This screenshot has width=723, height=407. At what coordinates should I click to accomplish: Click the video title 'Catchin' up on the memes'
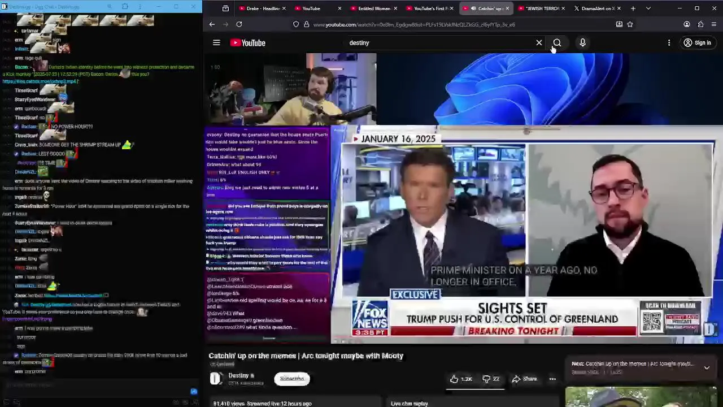tap(306, 356)
